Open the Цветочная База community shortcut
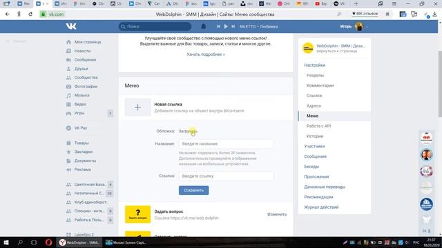 pos(90,185)
